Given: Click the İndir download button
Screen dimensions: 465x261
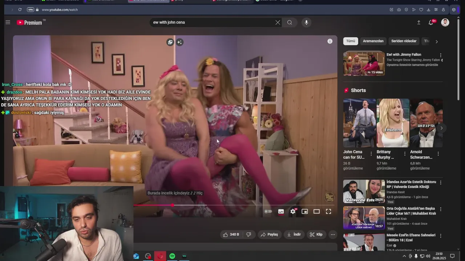Looking at the screenshot, I should 294,235.
